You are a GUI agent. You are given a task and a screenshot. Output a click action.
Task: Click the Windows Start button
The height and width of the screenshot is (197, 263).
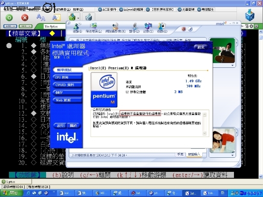tap(11, 193)
